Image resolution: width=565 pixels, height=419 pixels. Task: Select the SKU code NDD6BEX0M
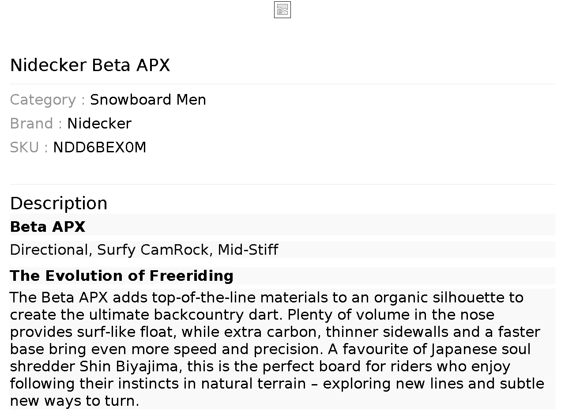click(x=99, y=147)
